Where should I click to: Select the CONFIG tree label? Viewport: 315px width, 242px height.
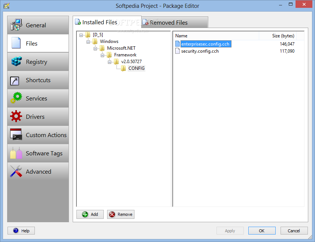[x=136, y=68]
